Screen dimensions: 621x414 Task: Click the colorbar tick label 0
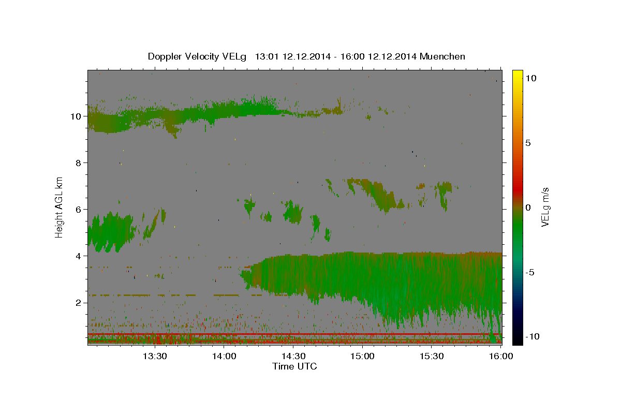tap(528, 208)
